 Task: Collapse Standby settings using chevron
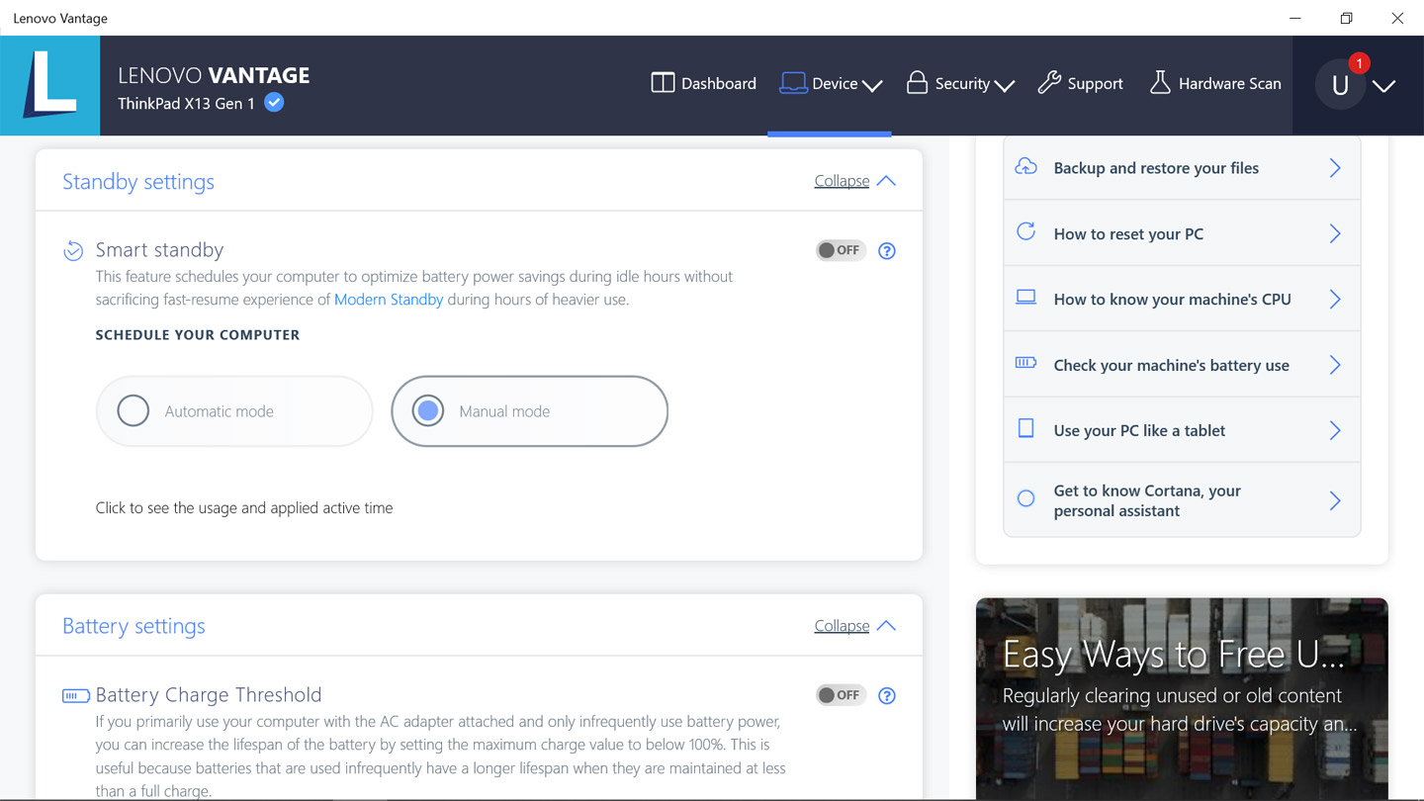click(x=886, y=181)
